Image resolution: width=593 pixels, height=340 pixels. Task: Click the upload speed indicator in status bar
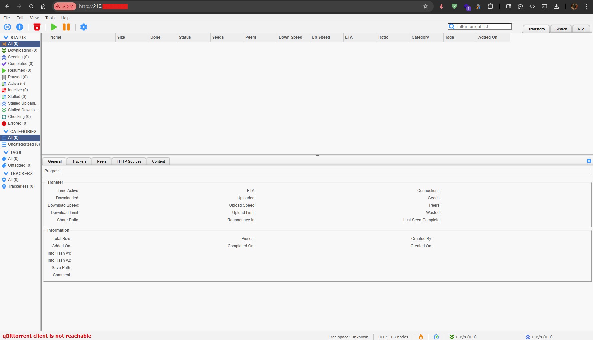click(539, 337)
